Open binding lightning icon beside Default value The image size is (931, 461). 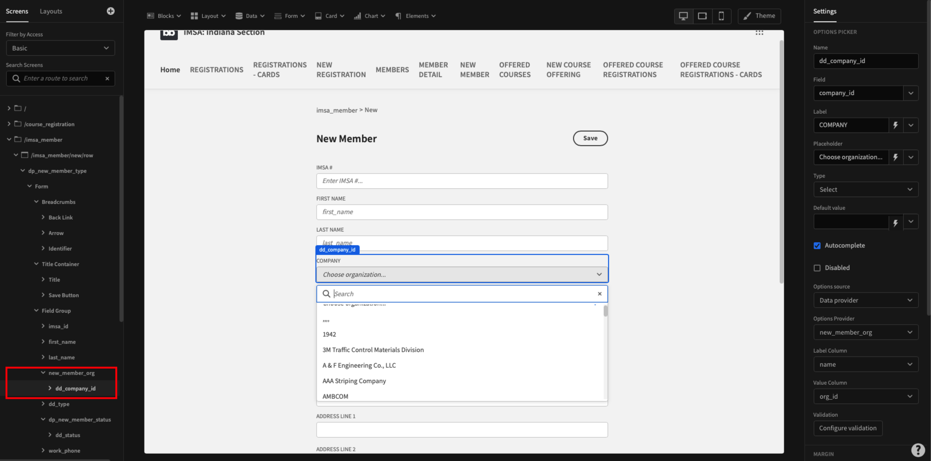pyautogui.click(x=896, y=222)
